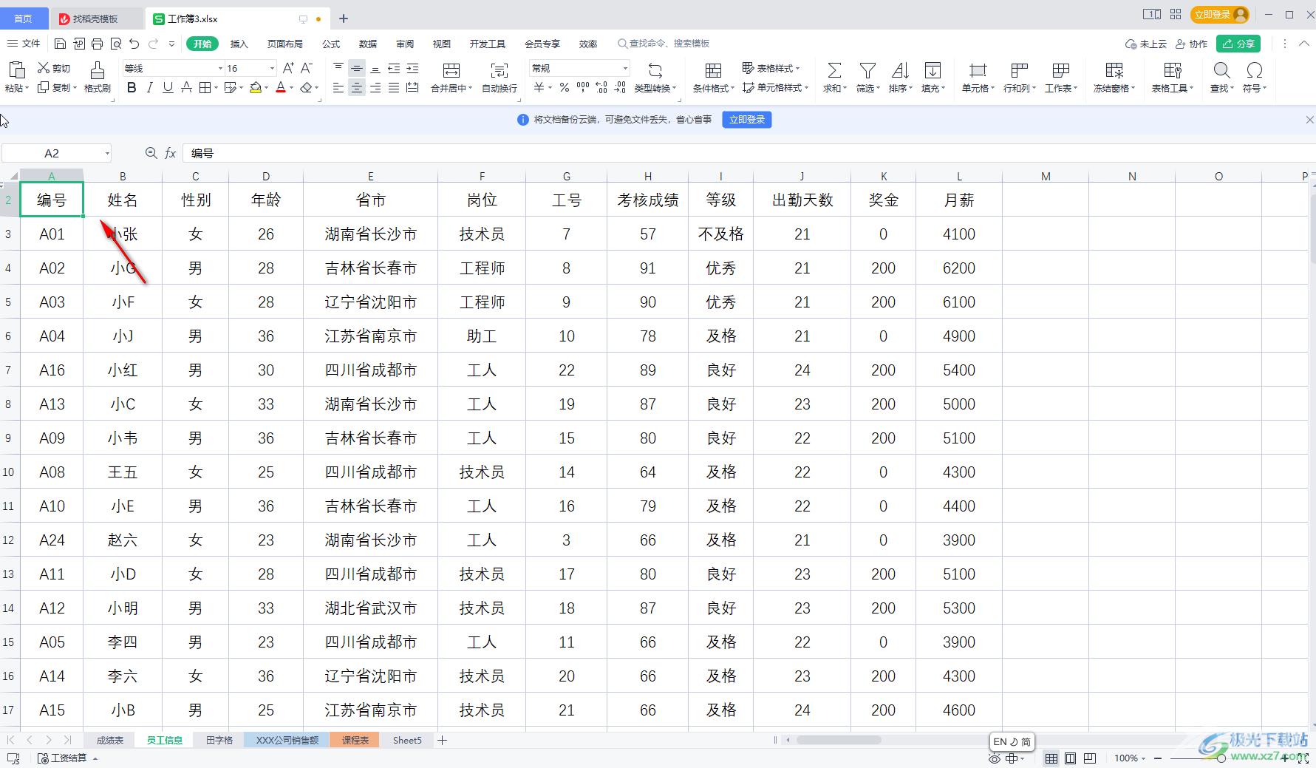Decrease font size with A- icon
The image size is (1316, 768).
[x=307, y=68]
